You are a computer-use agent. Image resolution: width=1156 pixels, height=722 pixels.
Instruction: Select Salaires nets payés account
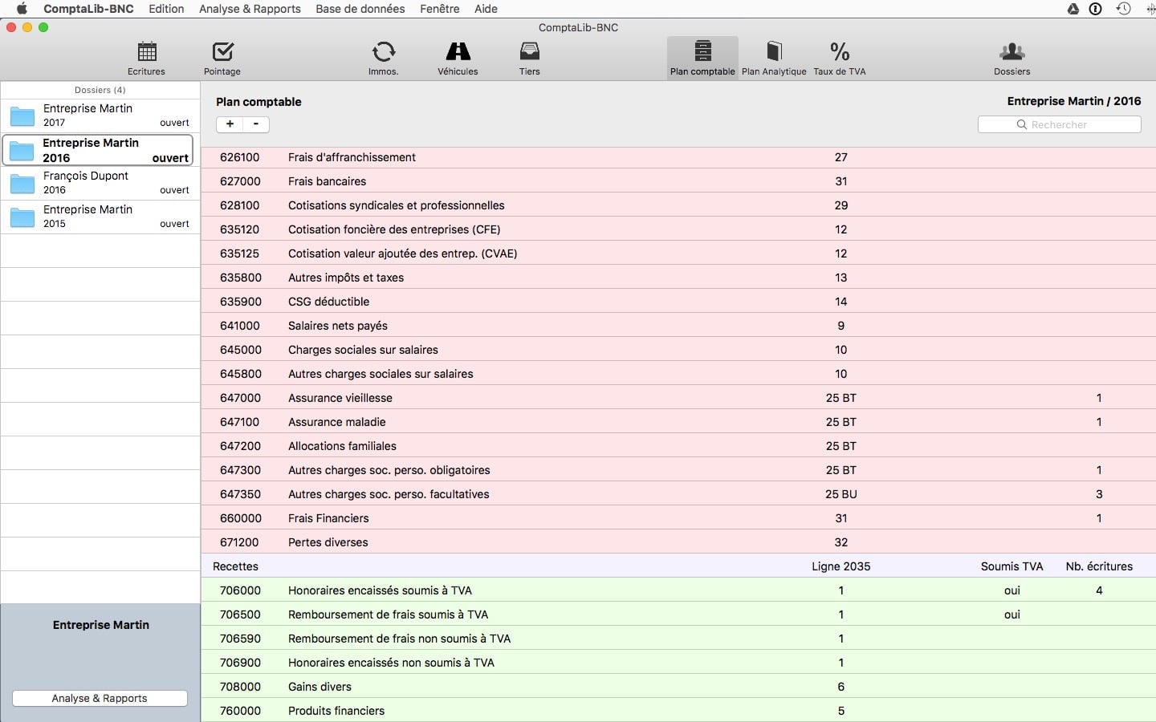(x=678, y=326)
